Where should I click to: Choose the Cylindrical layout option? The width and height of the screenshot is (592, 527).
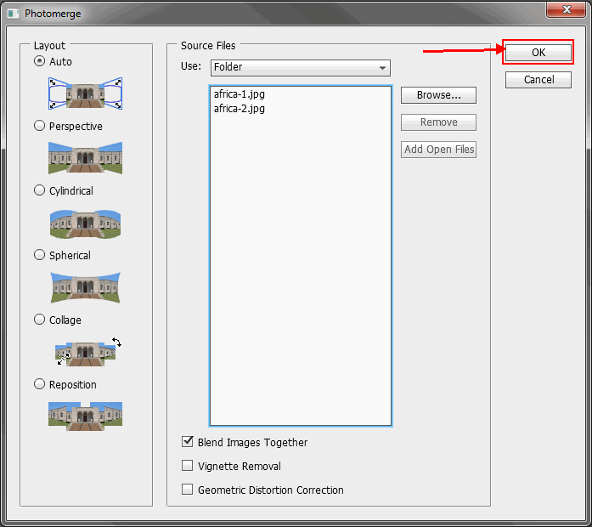[39, 190]
